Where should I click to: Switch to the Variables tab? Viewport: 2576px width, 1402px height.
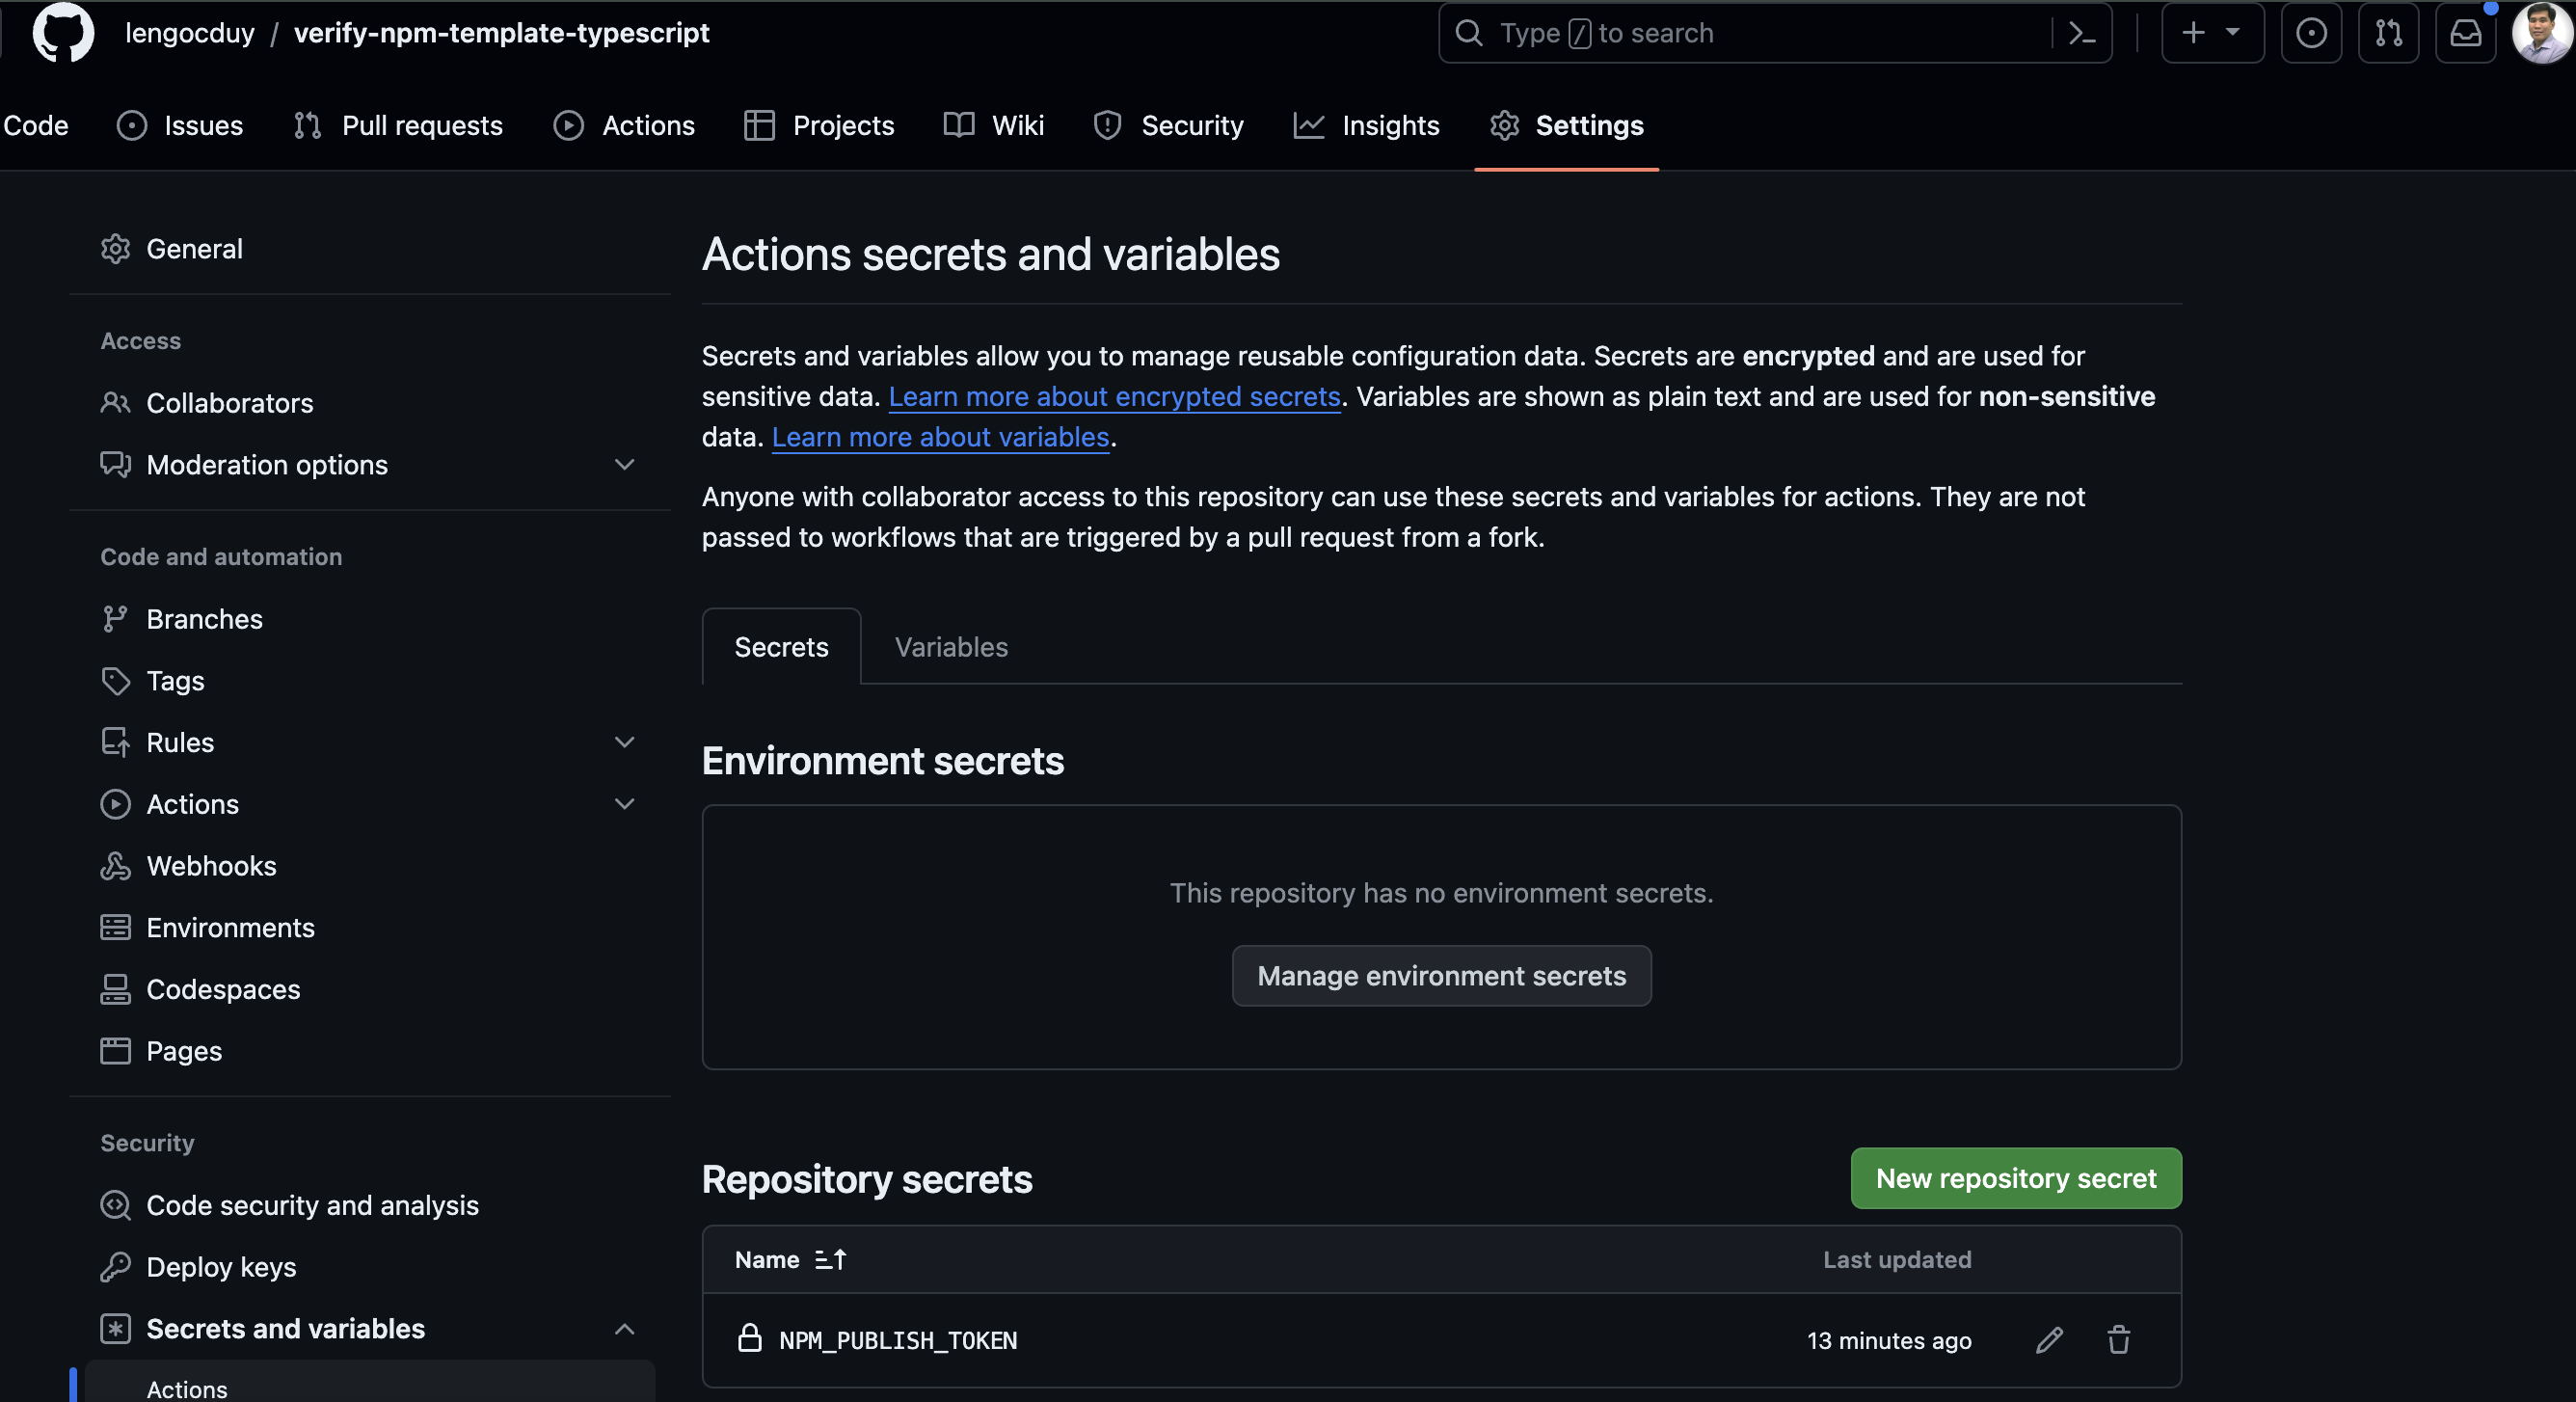tap(951, 647)
